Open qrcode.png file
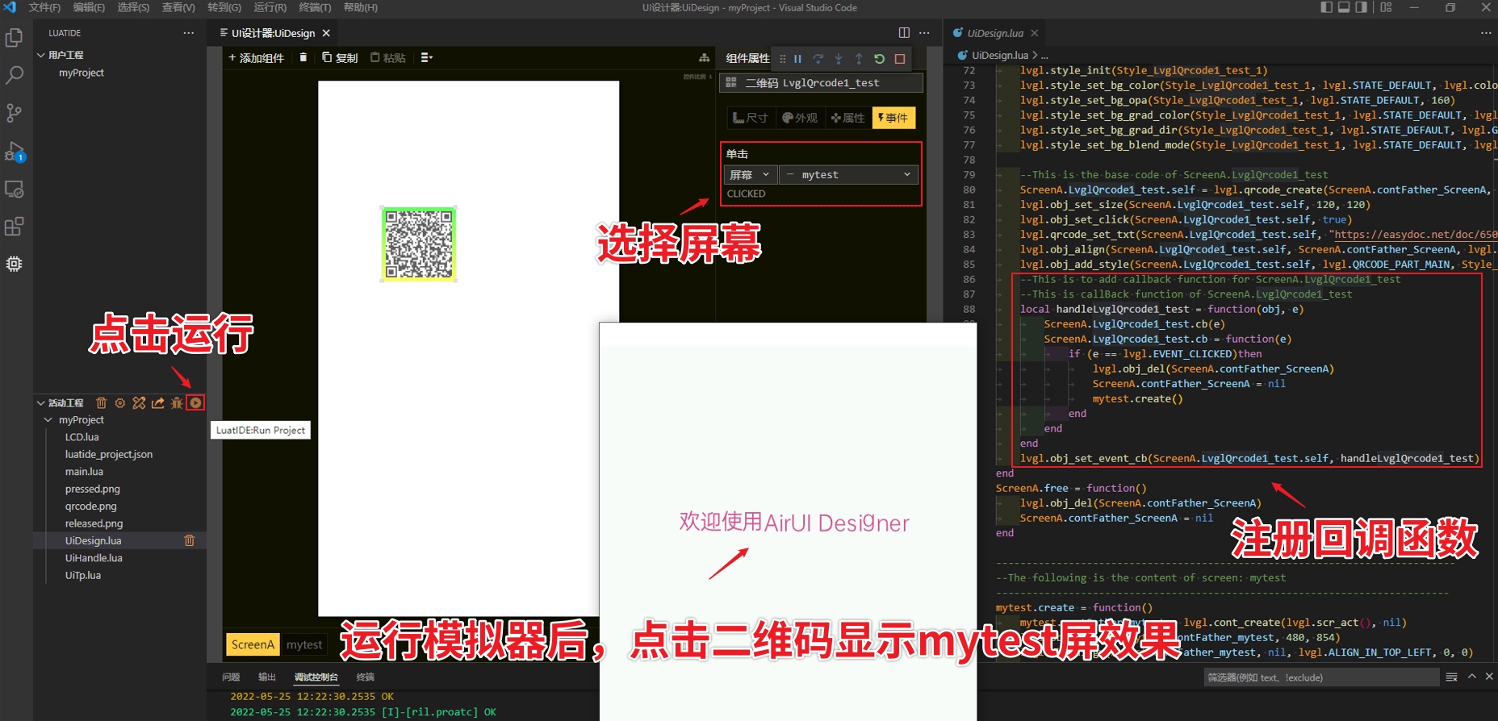1498x721 pixels. [90, 506]
